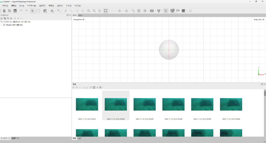The image size is (266, 143).
Task: Open the ヘルプ(H) menu
Action: pyautogui.click(x=77, y=6)
